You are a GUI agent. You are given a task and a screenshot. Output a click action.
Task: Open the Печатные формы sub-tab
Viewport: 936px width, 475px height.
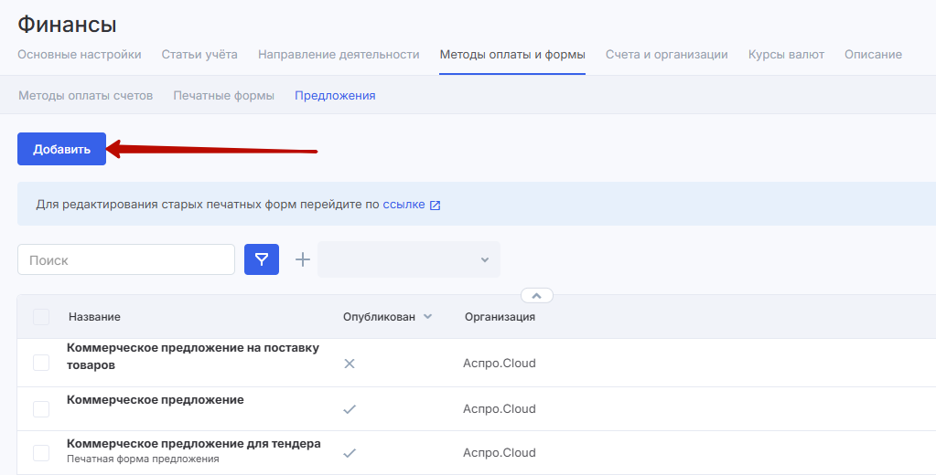(223, 95)
